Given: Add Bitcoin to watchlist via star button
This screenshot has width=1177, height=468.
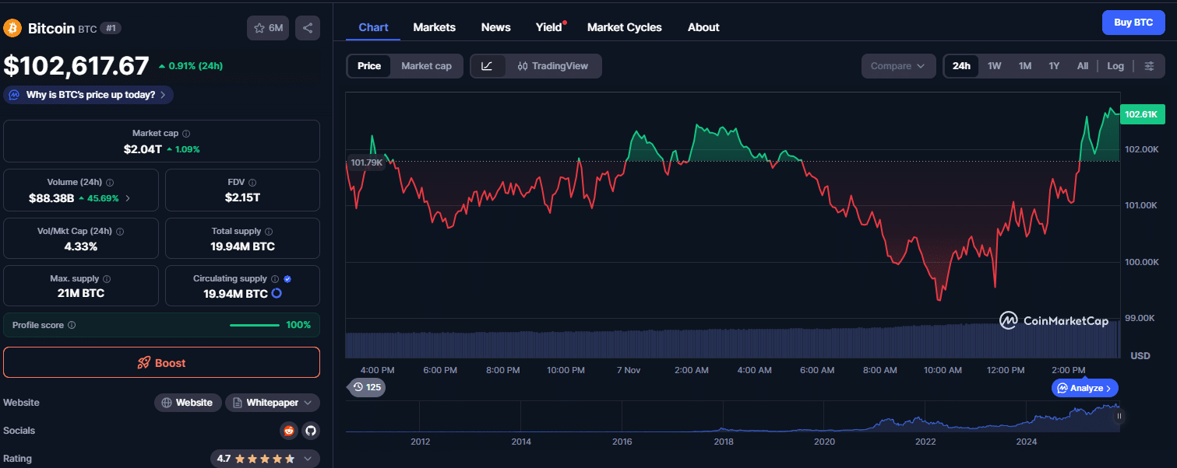Looking at the screenshot, I should click(268, 28).
